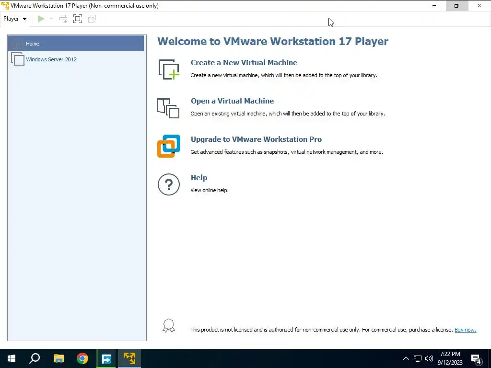This screenshot has height=368, width=491.
Task: Open the notification center icon
Action: pos(476,359)
